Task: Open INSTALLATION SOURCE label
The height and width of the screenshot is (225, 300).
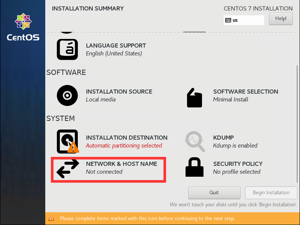Action: (x=119, y=91)
